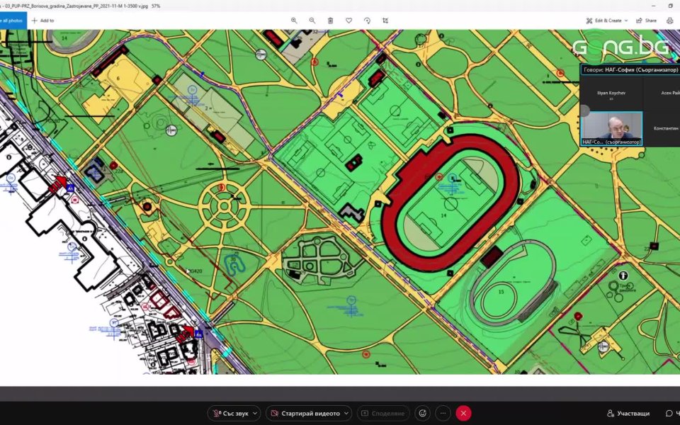Expand the audio options dropdown arrow
The height and width of the screenshot is (425, 680).
tap(255, 413)
